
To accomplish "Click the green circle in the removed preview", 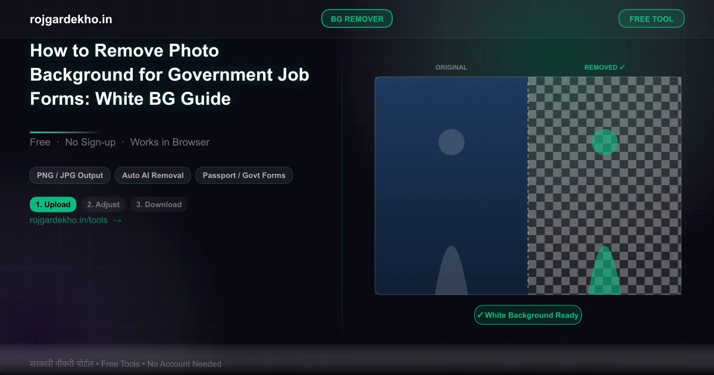I will tap(605, 142).
